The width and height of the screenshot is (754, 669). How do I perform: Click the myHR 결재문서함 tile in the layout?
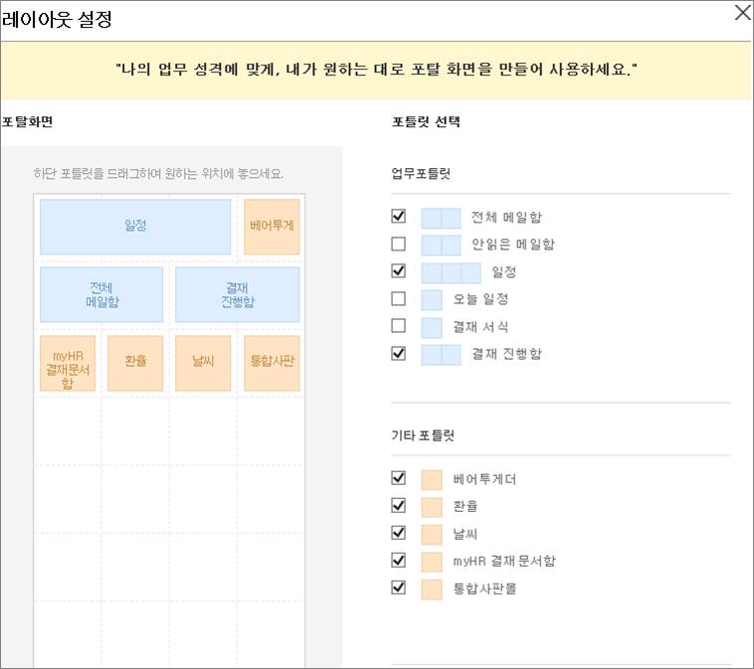tap(68, 364)
